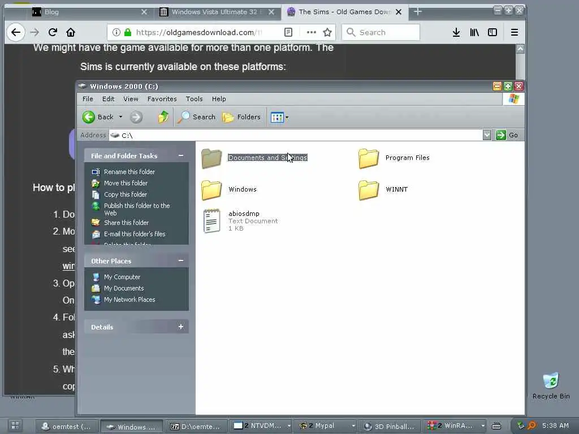
Task: Open Back history dropdown arrow
Action: [x=120, y=116]
